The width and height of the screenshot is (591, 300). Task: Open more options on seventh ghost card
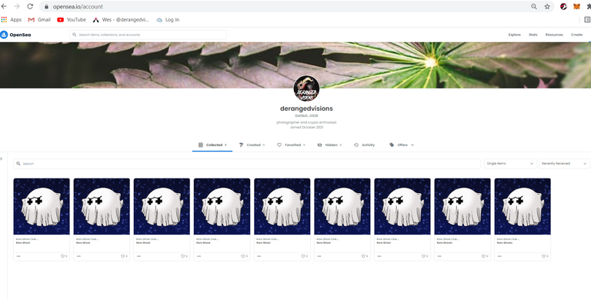379,256
